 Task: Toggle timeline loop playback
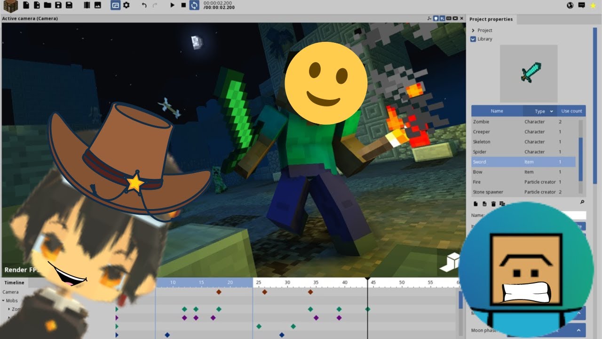(194, 5)
